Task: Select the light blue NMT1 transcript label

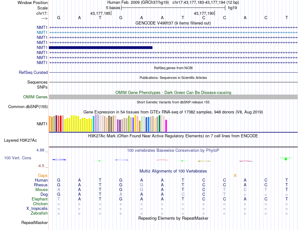Action: point(42,33)
